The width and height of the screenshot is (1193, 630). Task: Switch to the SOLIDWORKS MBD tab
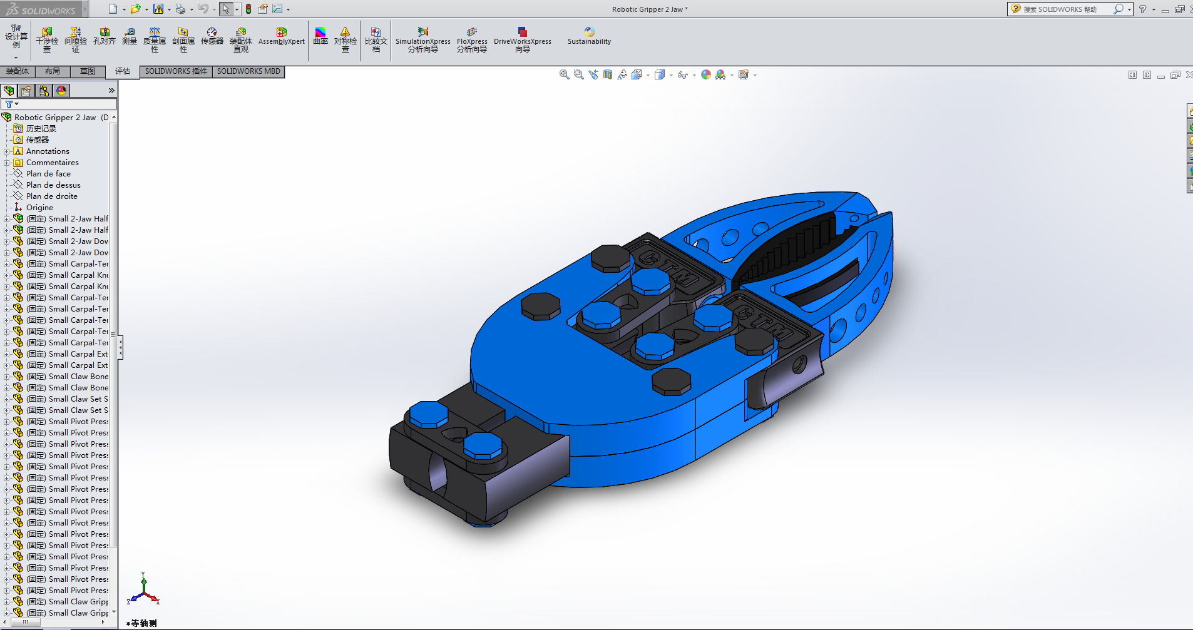tap(248, 71)
